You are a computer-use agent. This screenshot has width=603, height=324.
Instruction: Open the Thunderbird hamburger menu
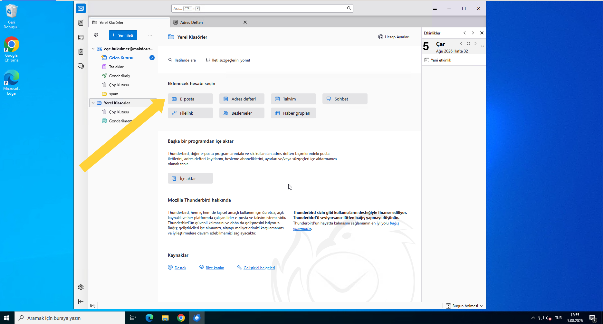(x=435, y=8)
